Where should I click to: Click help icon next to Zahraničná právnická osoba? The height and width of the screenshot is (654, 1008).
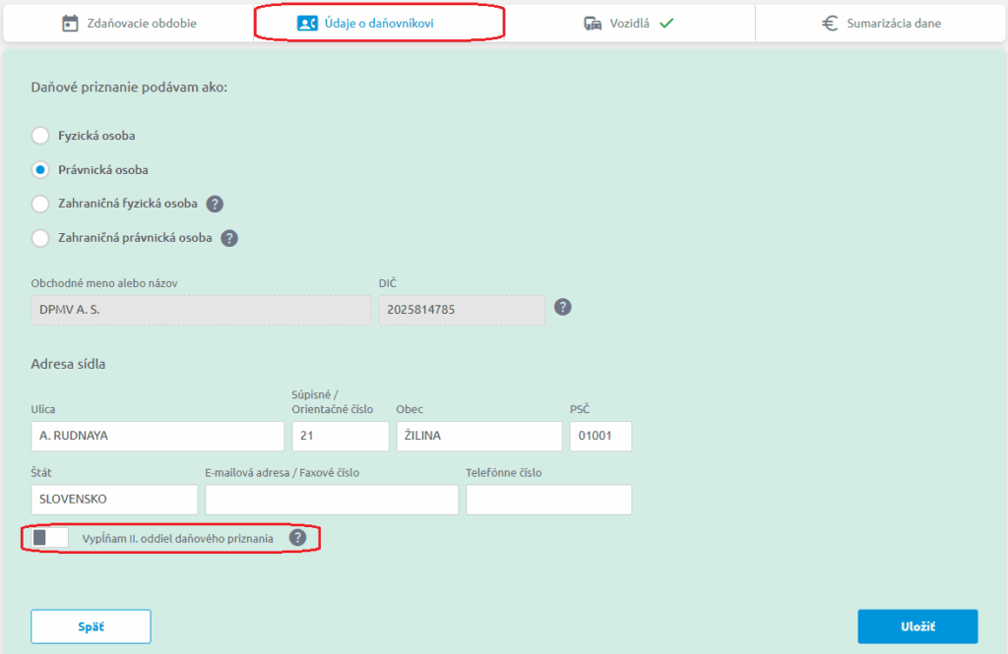(229, 238)
